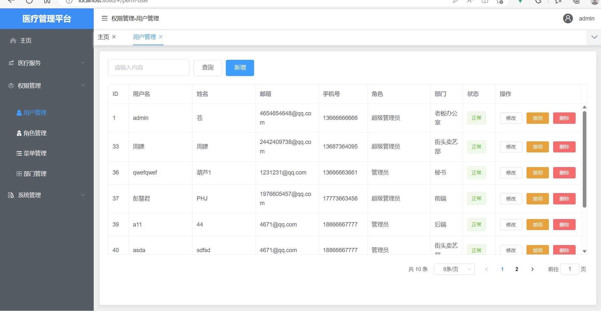The image size is (601, 311).
Task: Click 修改 for user a11
Action: click(511, 225)
